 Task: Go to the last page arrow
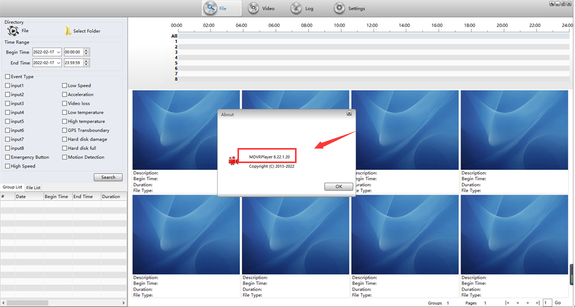click(538, 303)
